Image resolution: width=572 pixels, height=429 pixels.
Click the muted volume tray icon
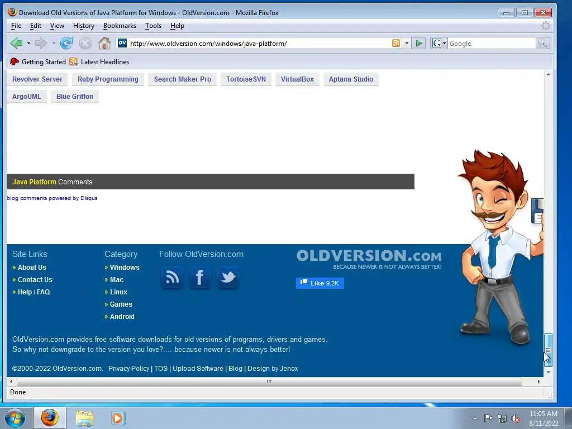click(x=516, y=418)
